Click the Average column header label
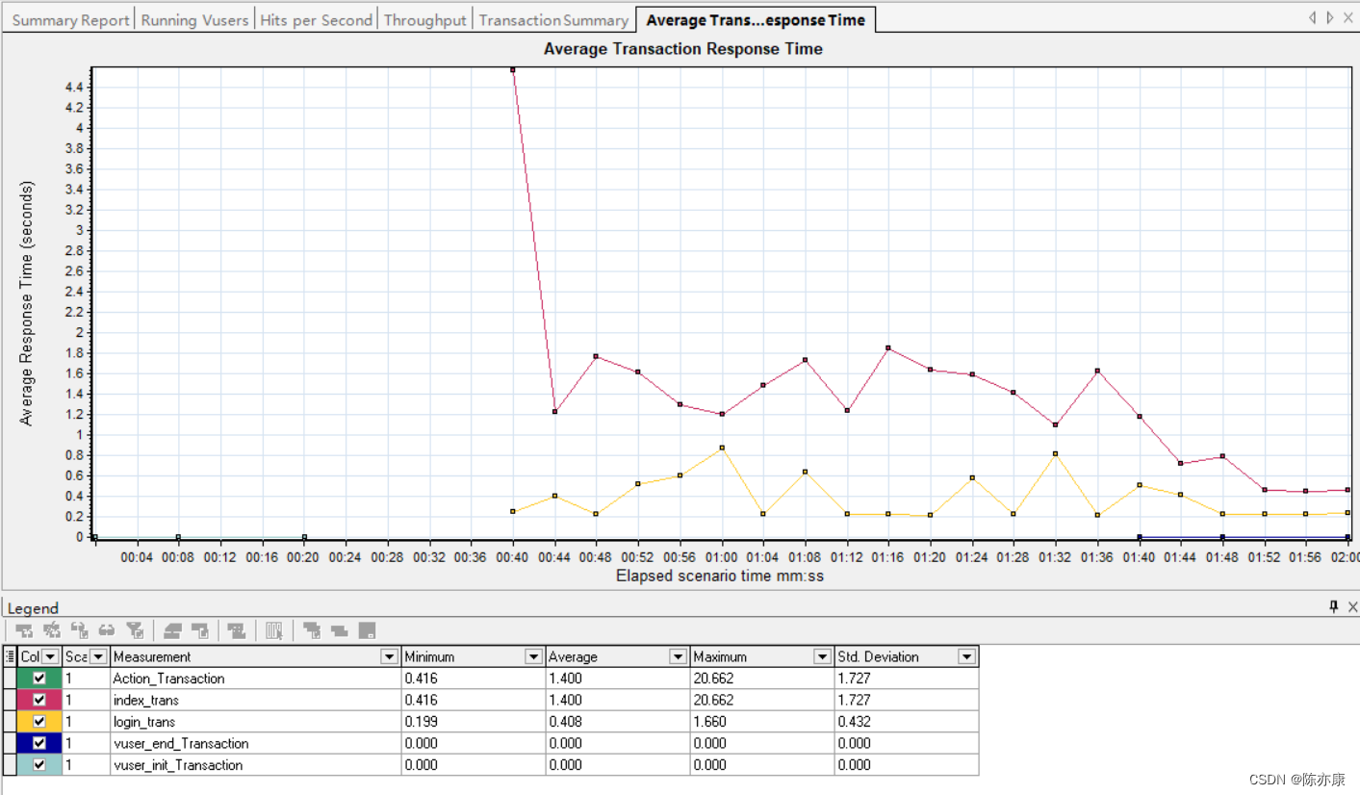Screen dimensions: 1360x795 pos(573,656)
